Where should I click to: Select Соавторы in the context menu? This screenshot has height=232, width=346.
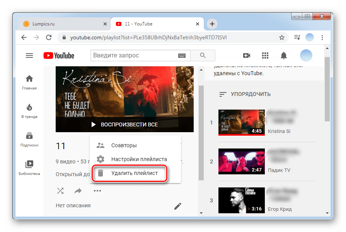tap(135, 145)
